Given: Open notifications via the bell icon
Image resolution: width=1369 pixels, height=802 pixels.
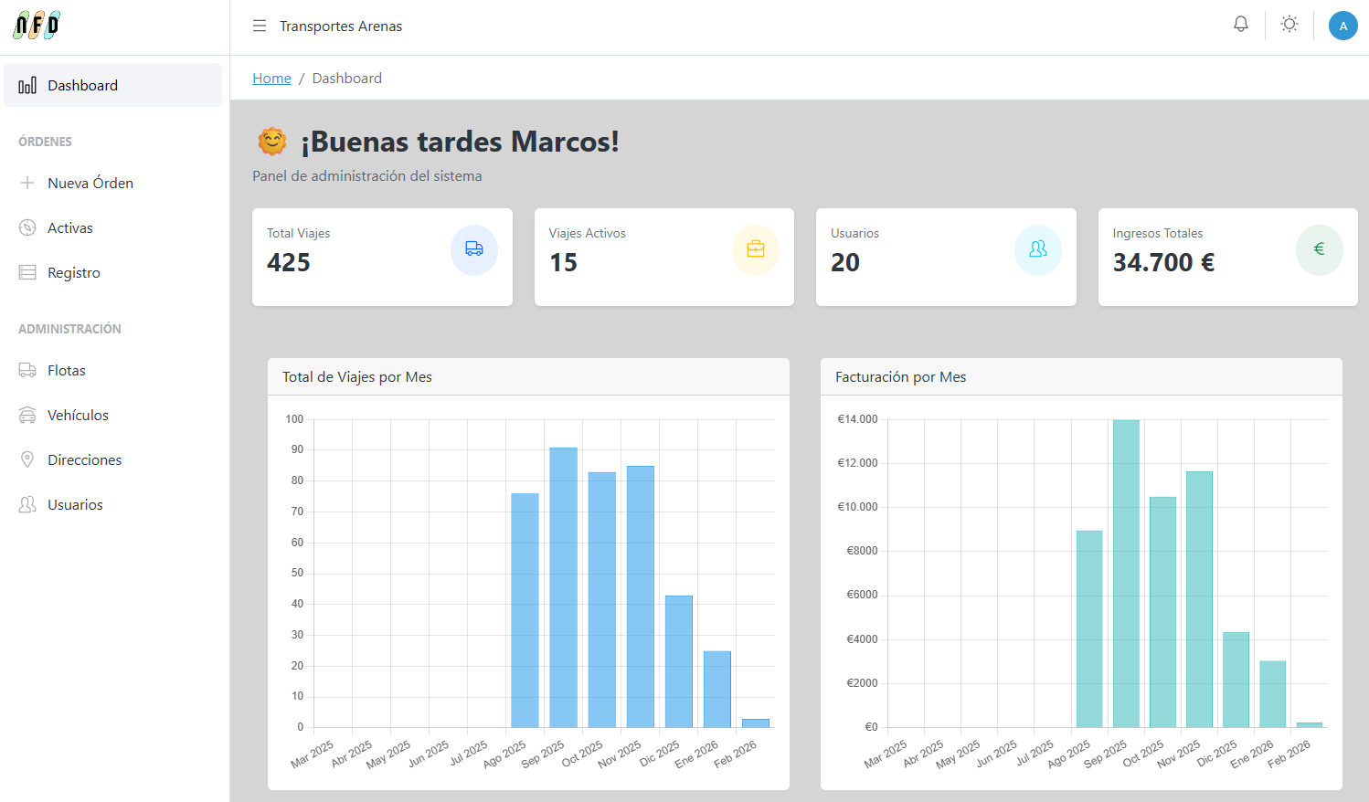Looking at the screenshot, I should point(1240,25).
